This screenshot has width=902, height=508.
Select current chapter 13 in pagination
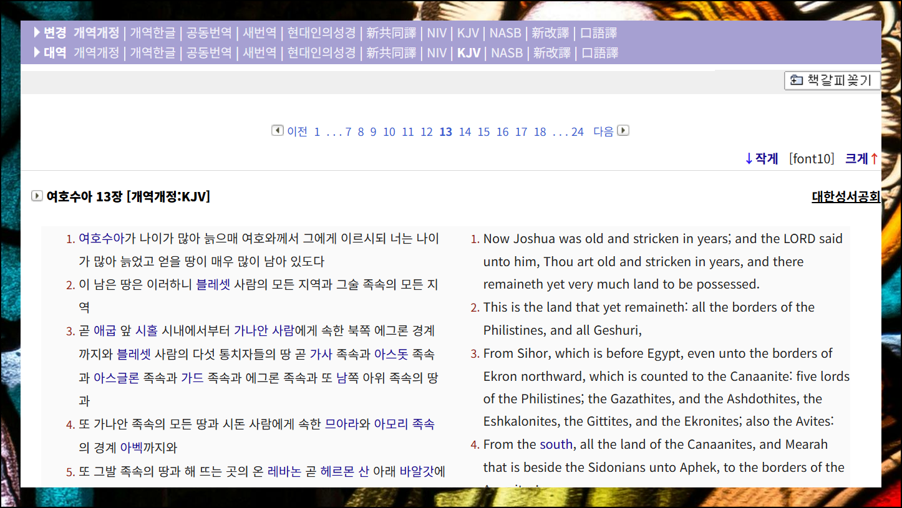tap(445, 132)
